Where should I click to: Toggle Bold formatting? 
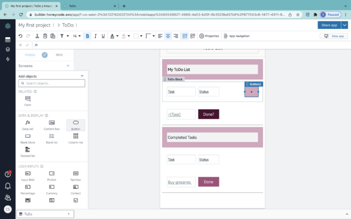(x=87, y=36)
